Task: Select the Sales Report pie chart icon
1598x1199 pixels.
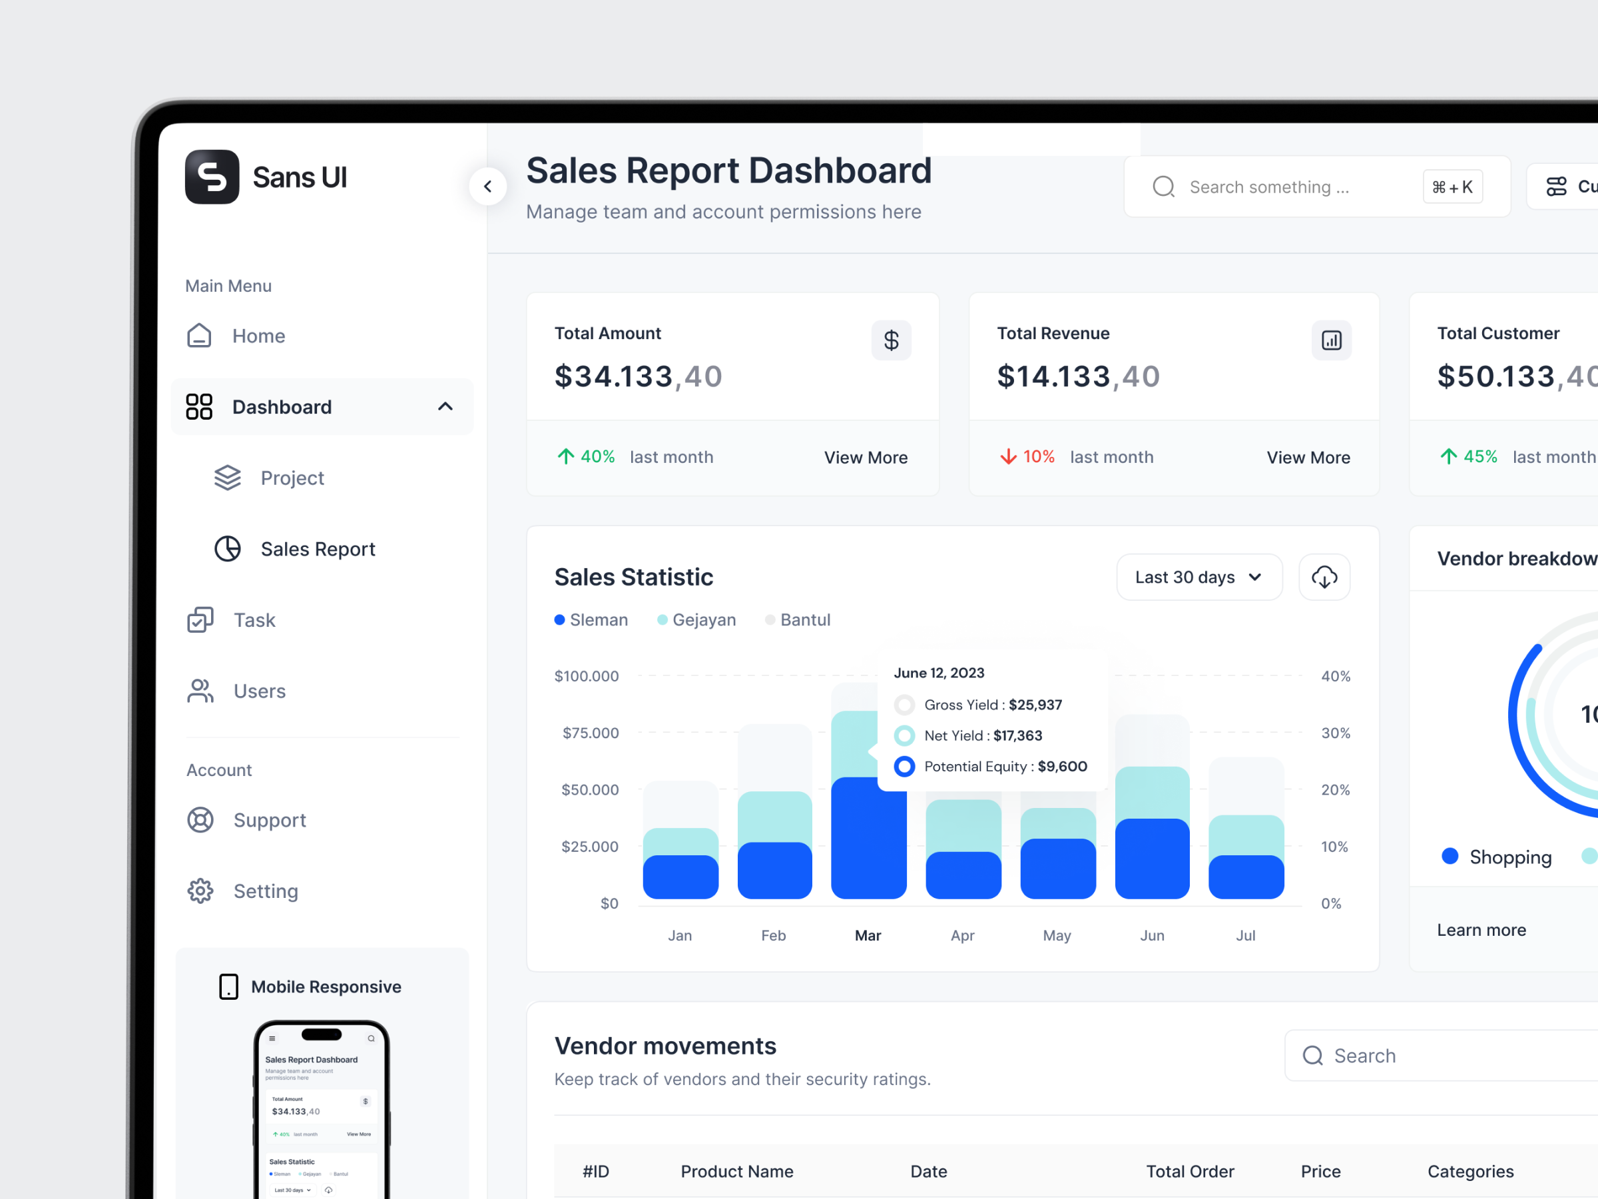Action: click(x=228, y=549)
